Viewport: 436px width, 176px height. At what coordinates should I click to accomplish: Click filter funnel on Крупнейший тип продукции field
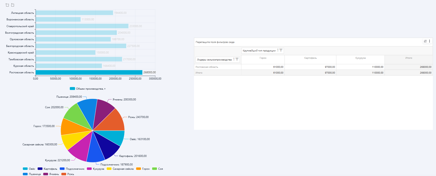tap(281, 50)
